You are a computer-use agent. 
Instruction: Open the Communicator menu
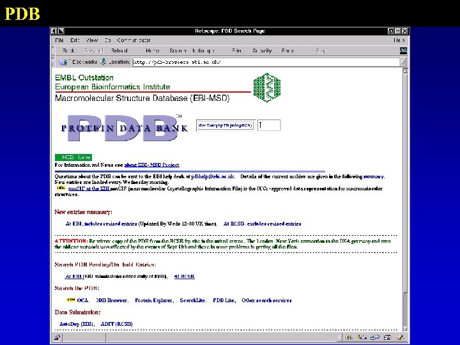[134, 40]
